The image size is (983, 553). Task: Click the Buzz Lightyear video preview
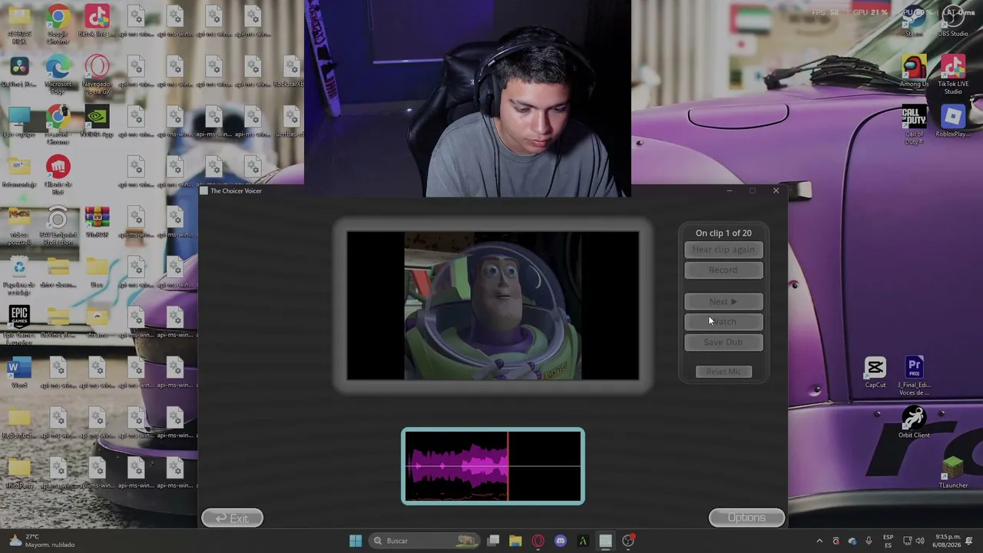pos(492,306)
